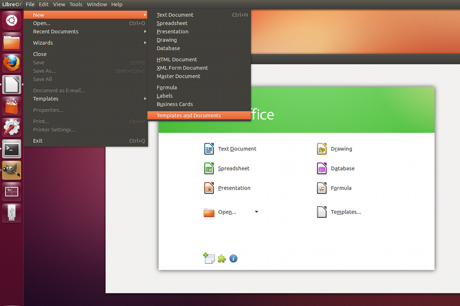Expand the Templates submenu in File menu

(86, 99)
